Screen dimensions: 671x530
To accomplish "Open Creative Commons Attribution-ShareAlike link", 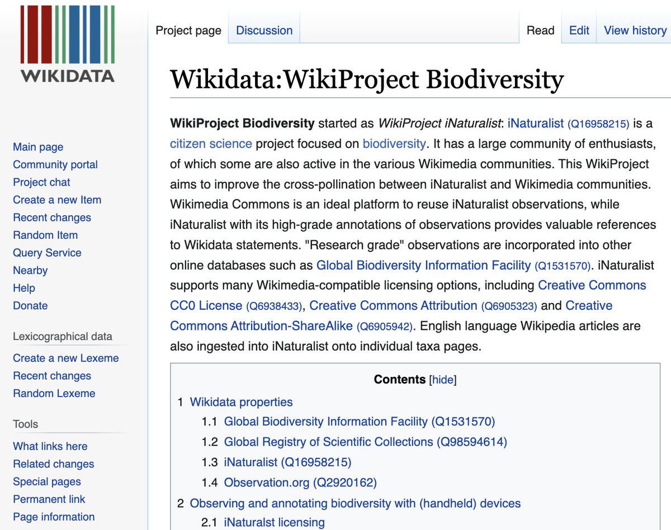I will coord(391,316).
